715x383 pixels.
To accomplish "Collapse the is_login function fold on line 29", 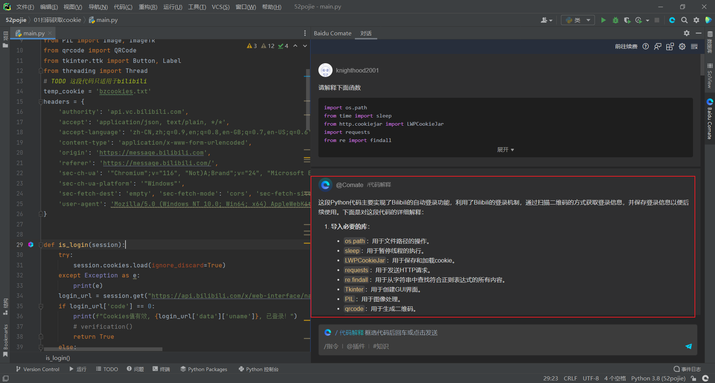I will (41, 245).
